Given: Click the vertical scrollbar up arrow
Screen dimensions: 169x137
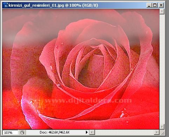Looking at the screenshot, I should click(x=162, y=12).
